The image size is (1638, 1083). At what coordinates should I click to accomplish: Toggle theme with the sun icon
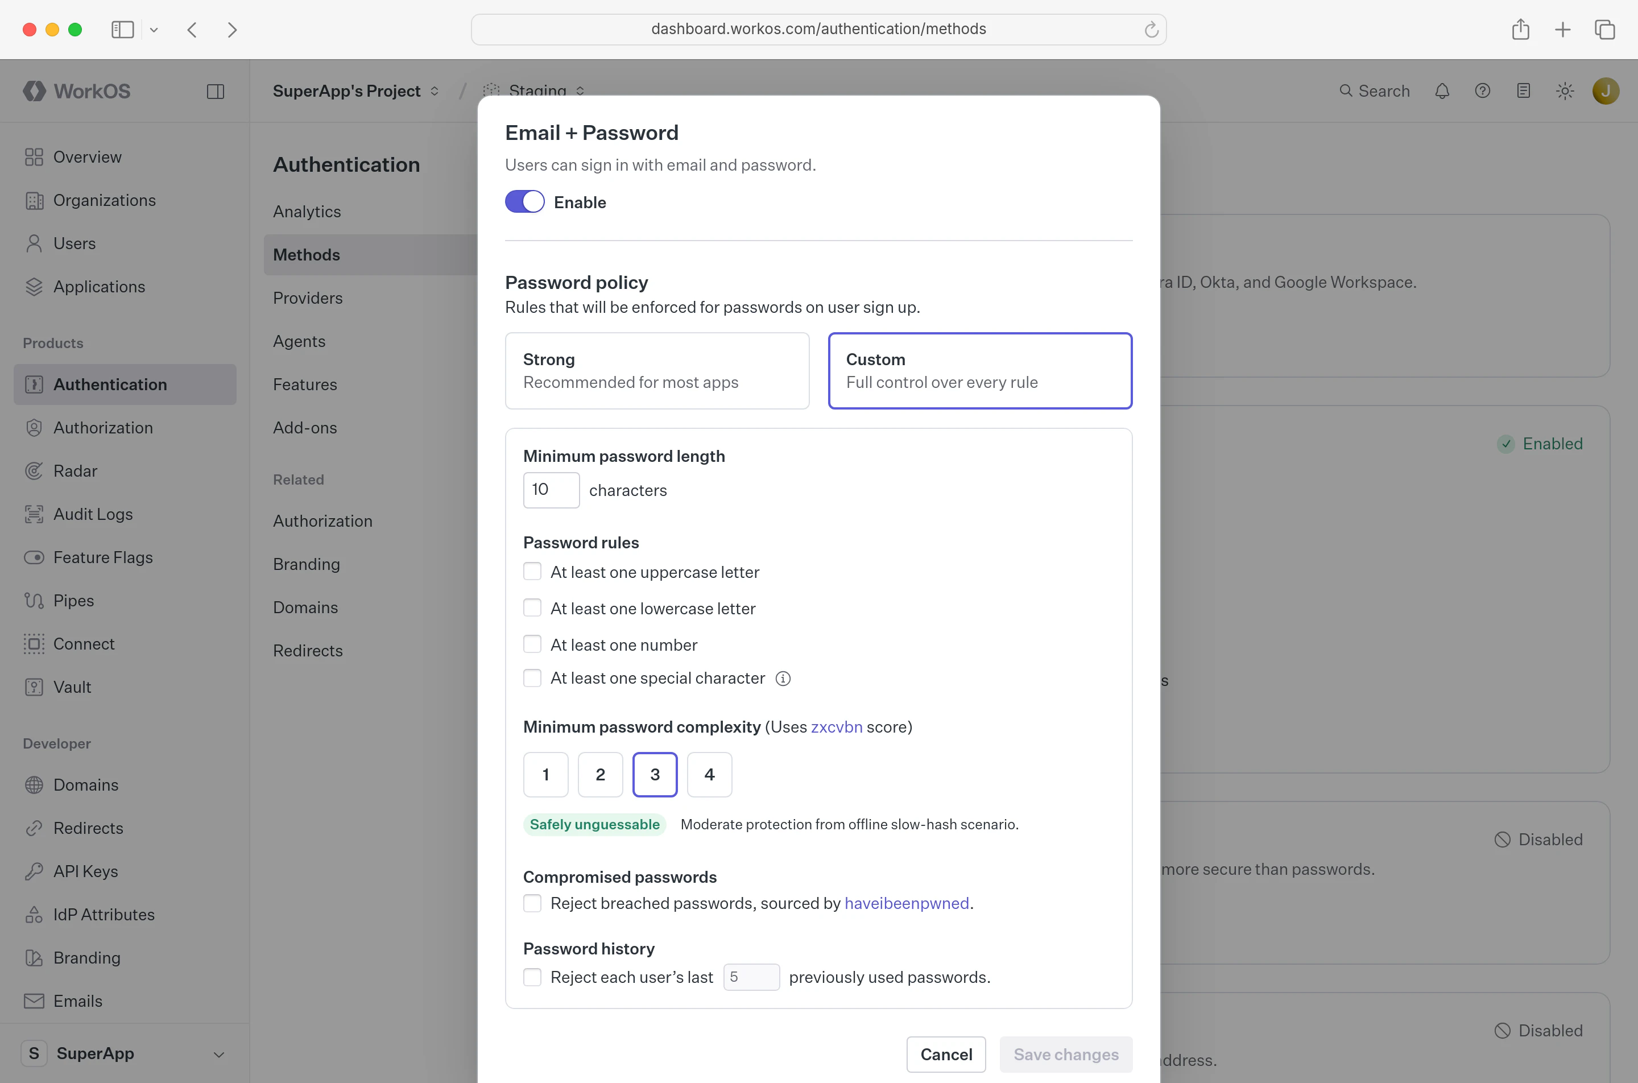pos(1565,91)
